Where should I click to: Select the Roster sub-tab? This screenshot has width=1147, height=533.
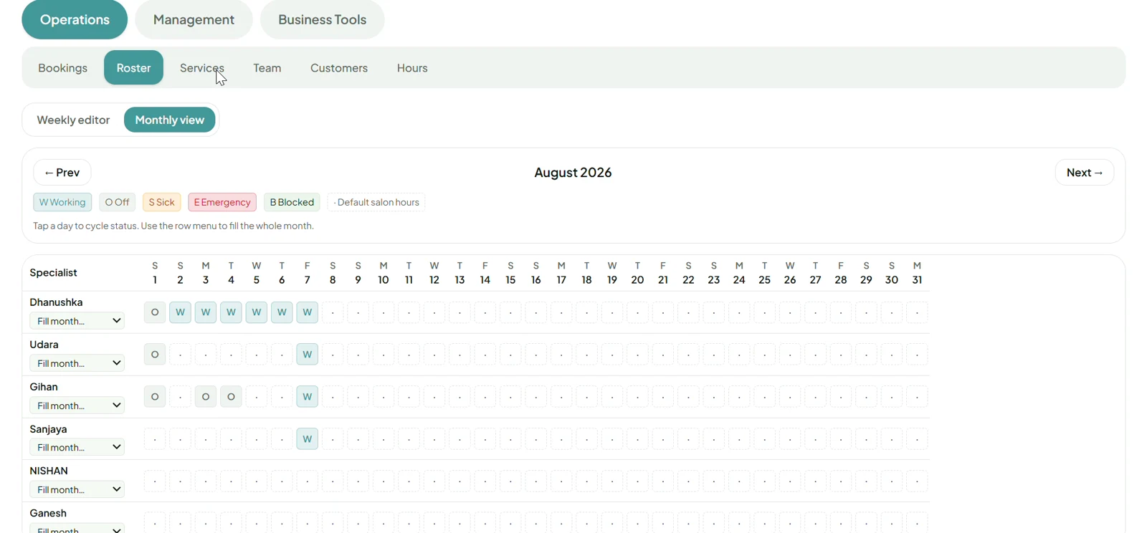133,67
